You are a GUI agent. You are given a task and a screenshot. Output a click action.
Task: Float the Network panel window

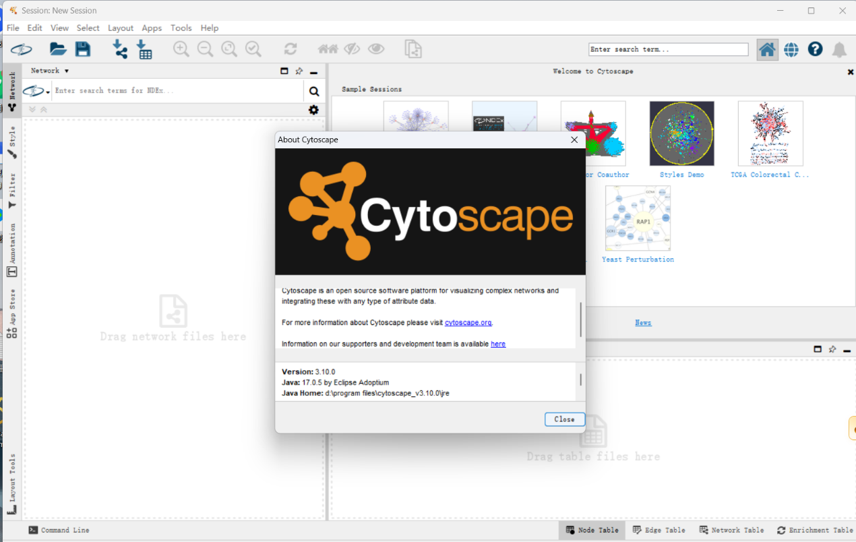tap(284, 71)
